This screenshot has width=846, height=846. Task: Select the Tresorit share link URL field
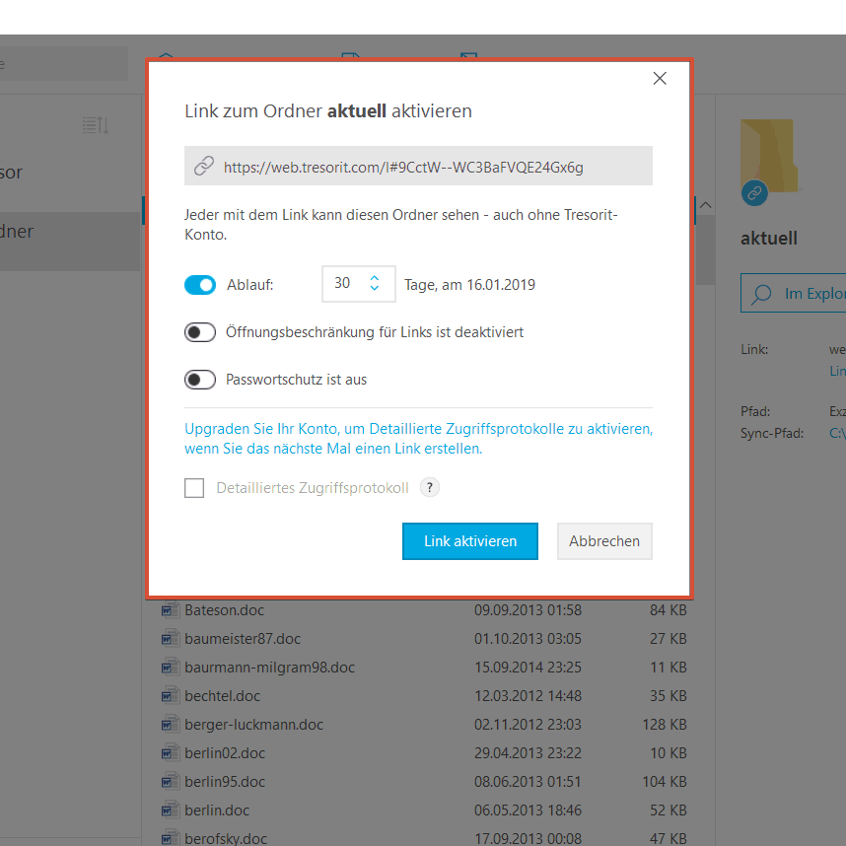(418, 166)
